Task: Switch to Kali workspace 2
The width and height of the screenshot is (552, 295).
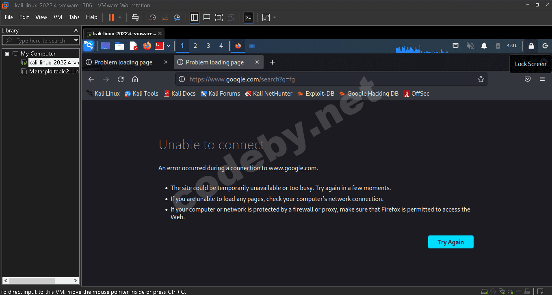Action: pos(195,46)
